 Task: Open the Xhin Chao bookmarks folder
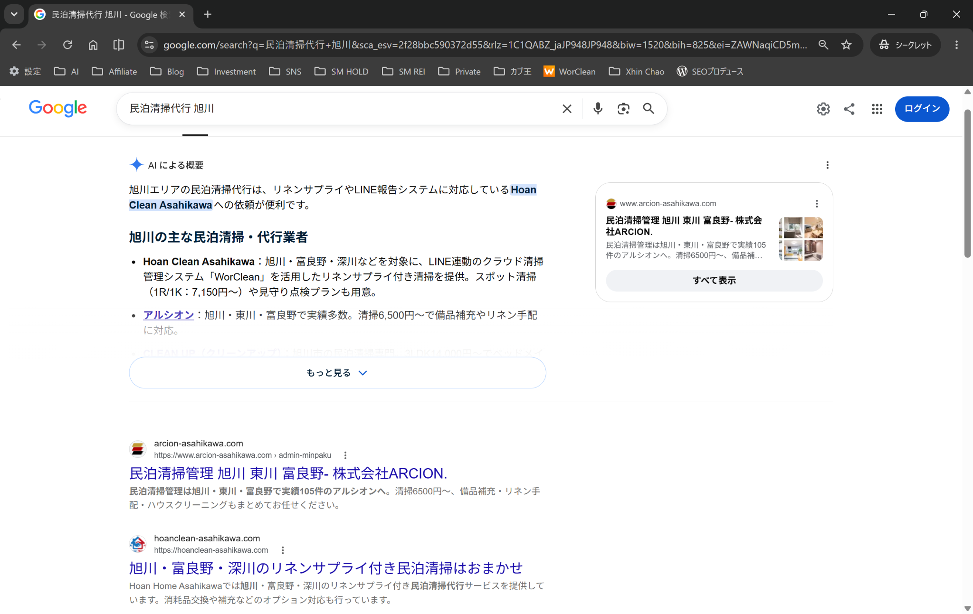coord(637,71)
